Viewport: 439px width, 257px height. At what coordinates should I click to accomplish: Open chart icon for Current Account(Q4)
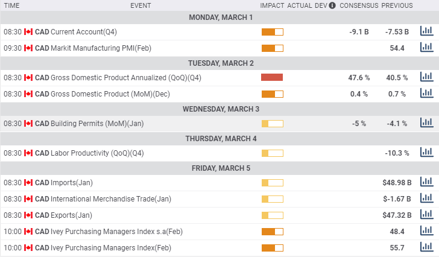(x=426, y=31)
